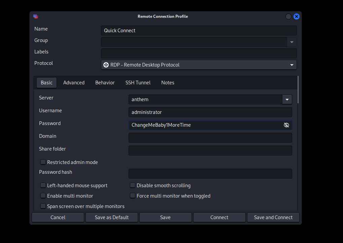Open the SSH Tunnel tab
The width and height of the screenshot is (343, 243).
138,83
